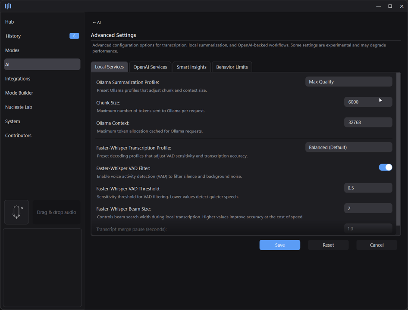Open Nucleate Lab in sidebar
The height and width of the screenshot is (310, 408).
tap(42, 107)
